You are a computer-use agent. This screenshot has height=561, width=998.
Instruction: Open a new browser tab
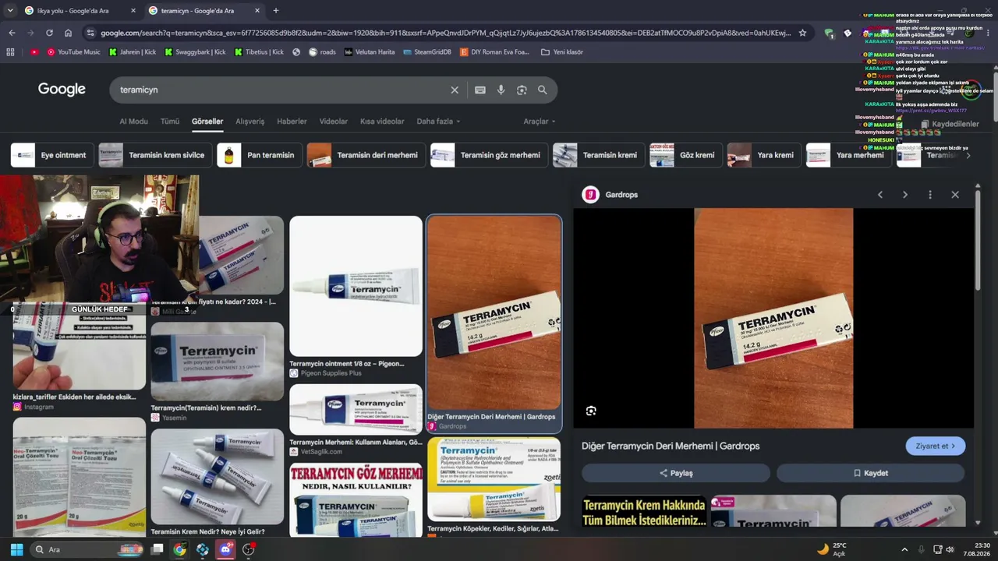coord(276,11)
